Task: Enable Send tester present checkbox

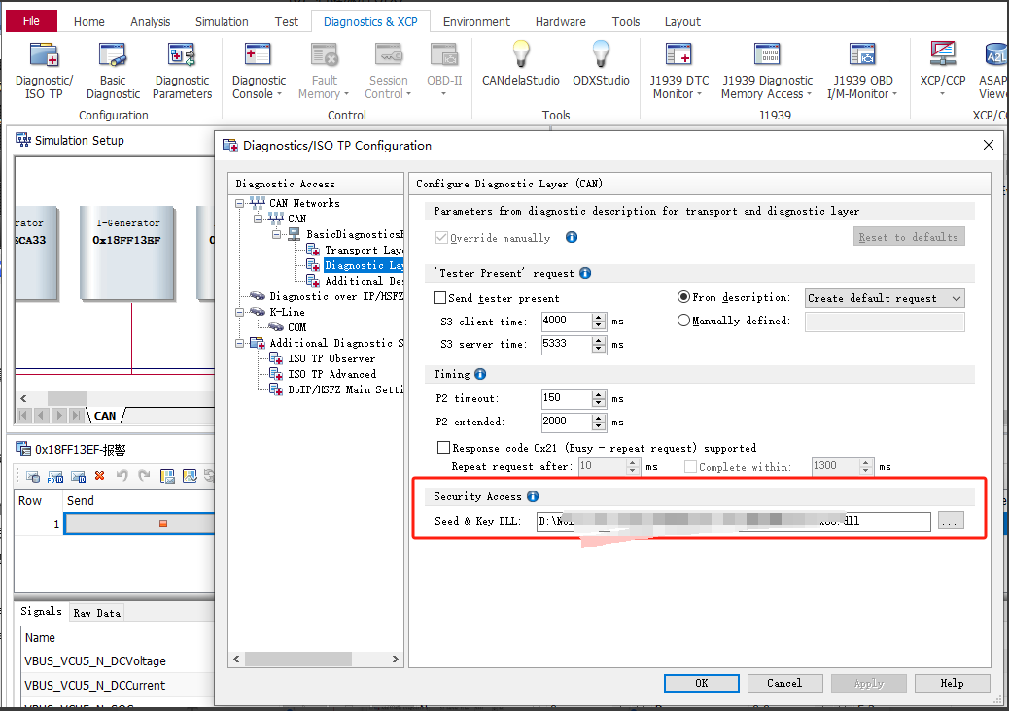Action: pos(439,297)
